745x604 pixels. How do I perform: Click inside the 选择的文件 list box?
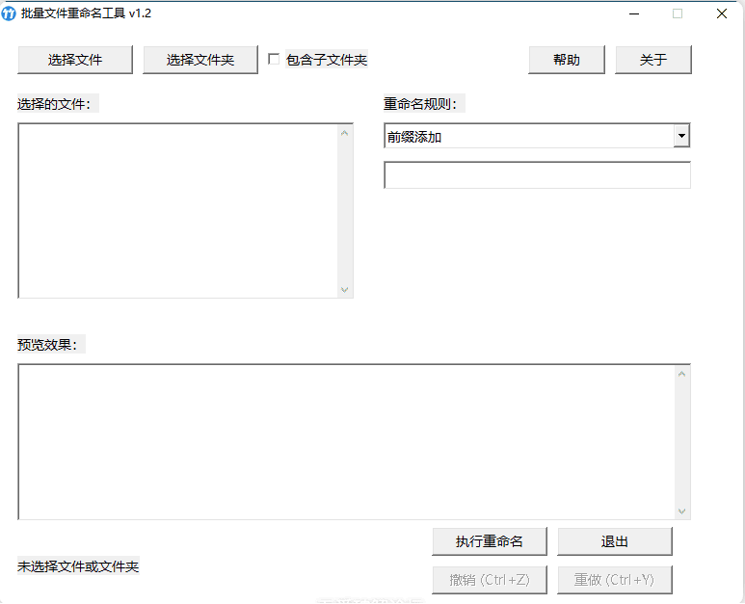click(177, 210)
